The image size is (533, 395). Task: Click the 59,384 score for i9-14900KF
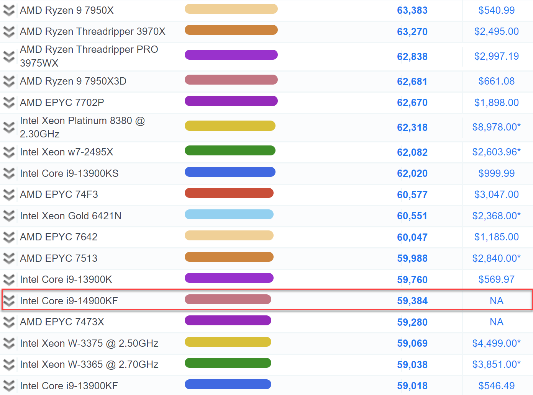pos(412,301)
